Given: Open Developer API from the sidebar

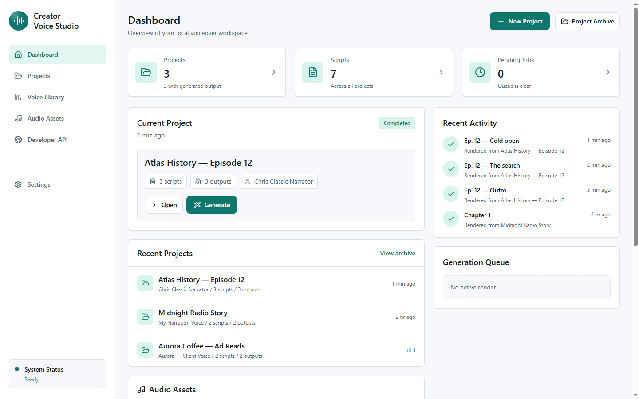Looking at the screenshot, I should [57, 140].
